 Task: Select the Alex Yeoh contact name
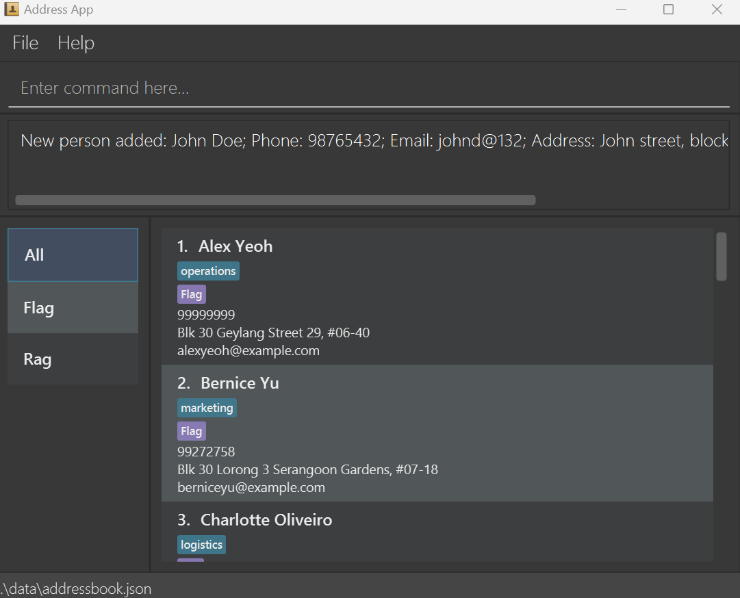click(x=235, y=246)
